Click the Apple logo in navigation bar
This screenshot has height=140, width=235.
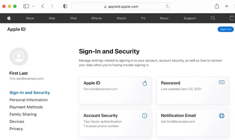tap(9, 18)
